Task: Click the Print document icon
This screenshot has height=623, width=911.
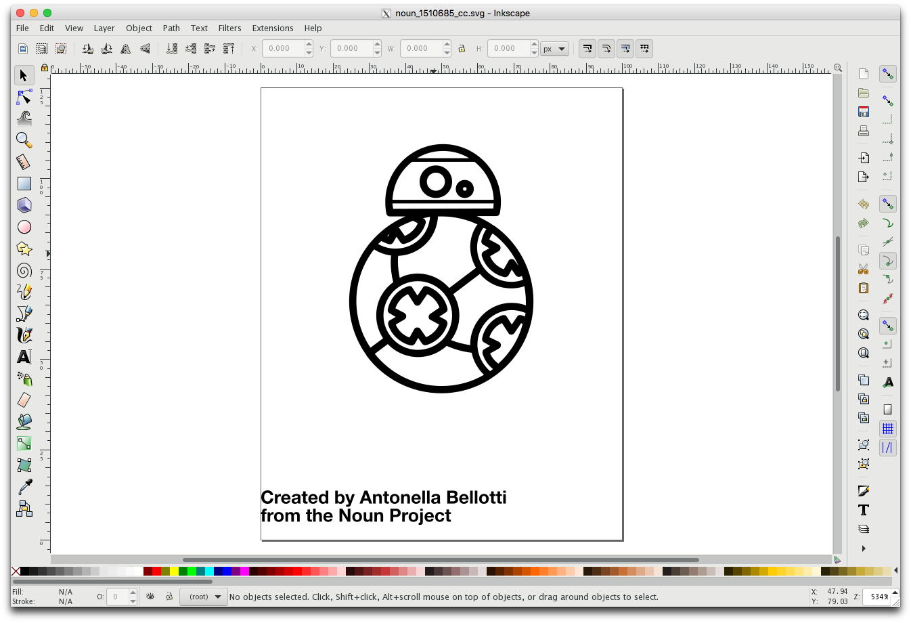Action: pos(864,131)
